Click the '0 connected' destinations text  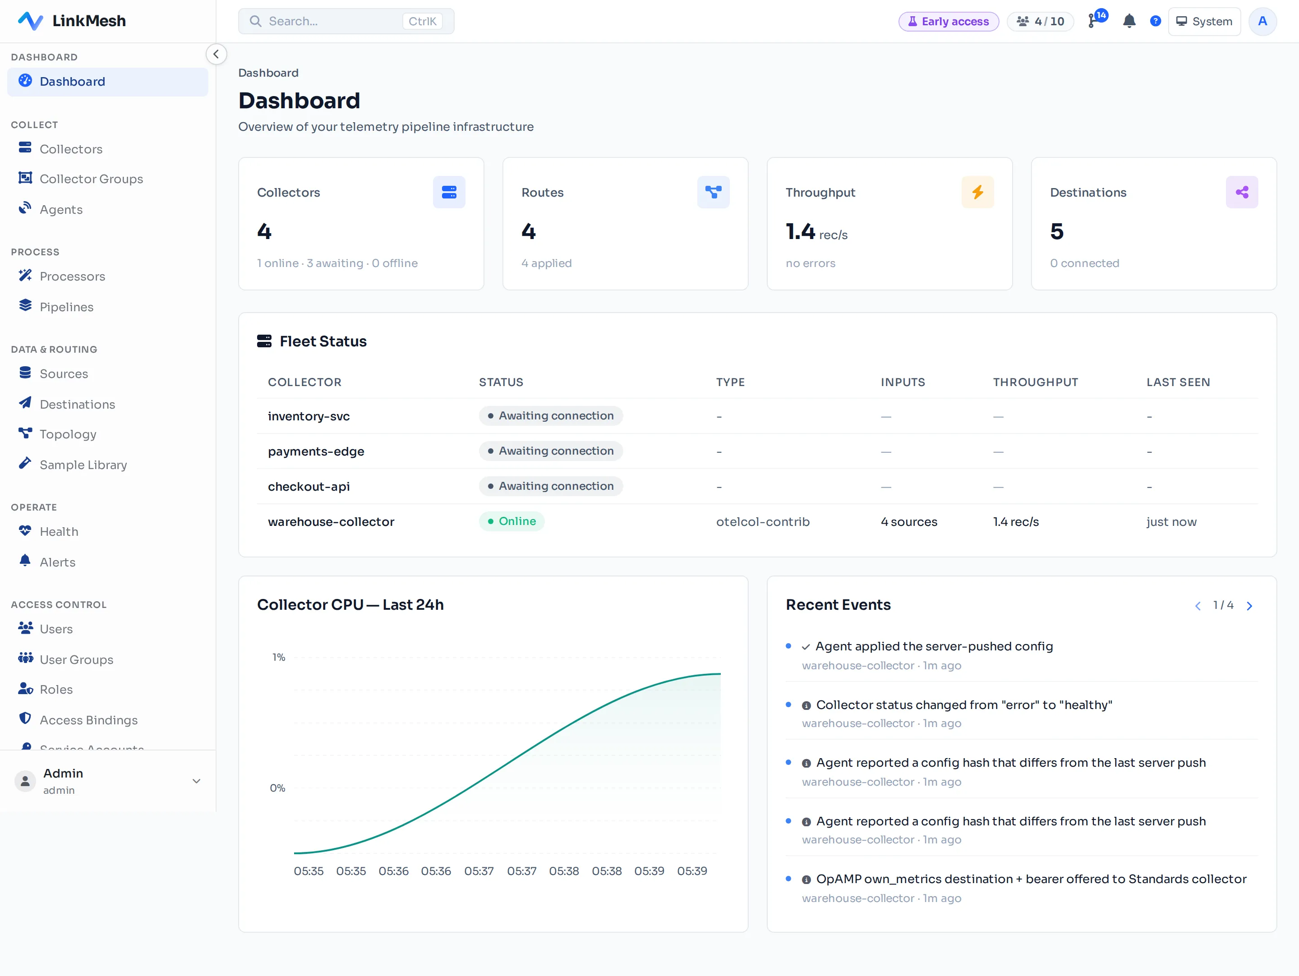(x=1085, y=263)
